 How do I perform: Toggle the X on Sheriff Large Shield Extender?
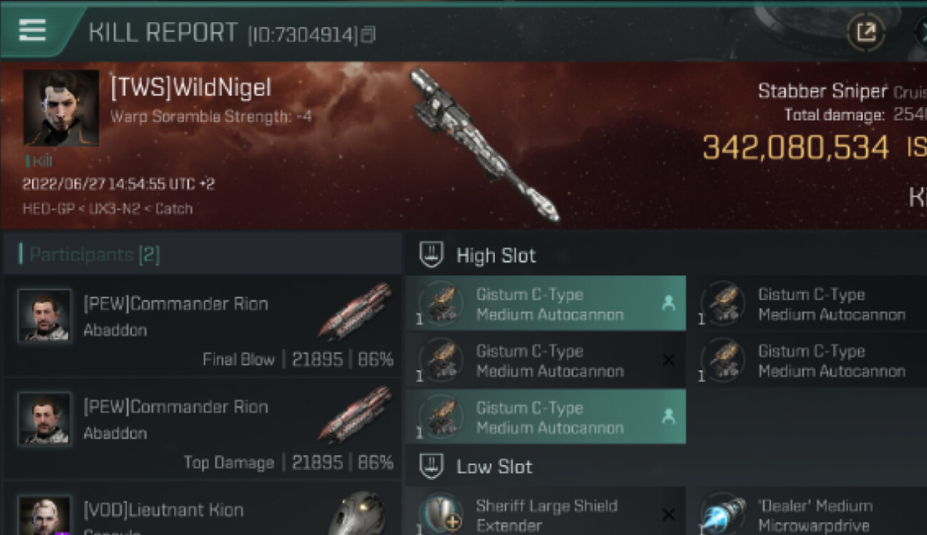coord(668,514)
